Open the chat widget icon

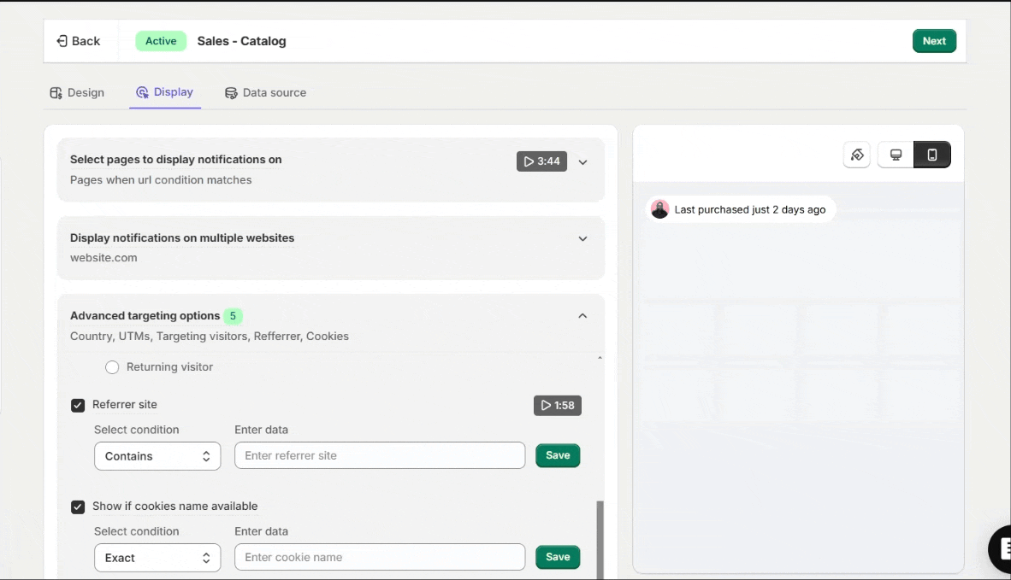[x=1001, y=548]
